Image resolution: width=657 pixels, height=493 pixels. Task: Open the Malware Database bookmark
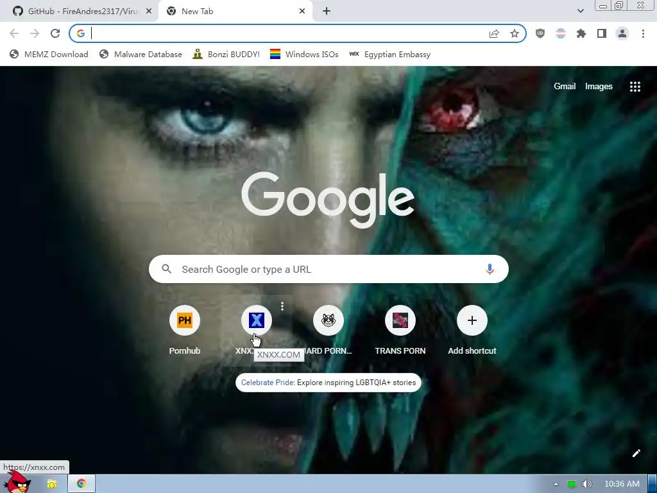click(141, 55)
